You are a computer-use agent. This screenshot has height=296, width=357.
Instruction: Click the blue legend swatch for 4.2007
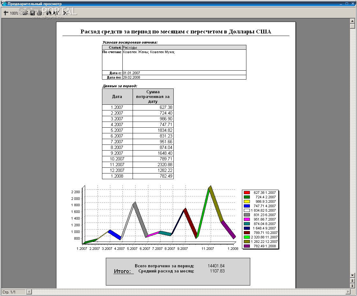(247, 206)
